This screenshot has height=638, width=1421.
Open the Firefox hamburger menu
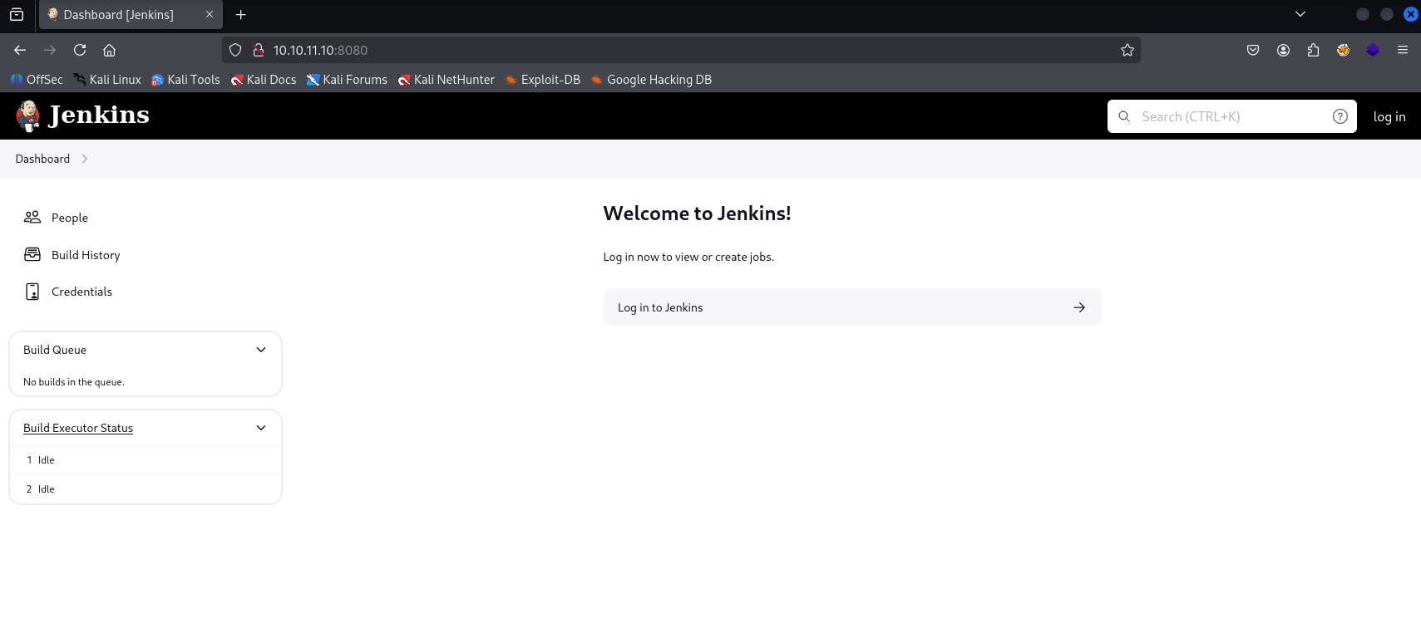tap(1403, 50)
